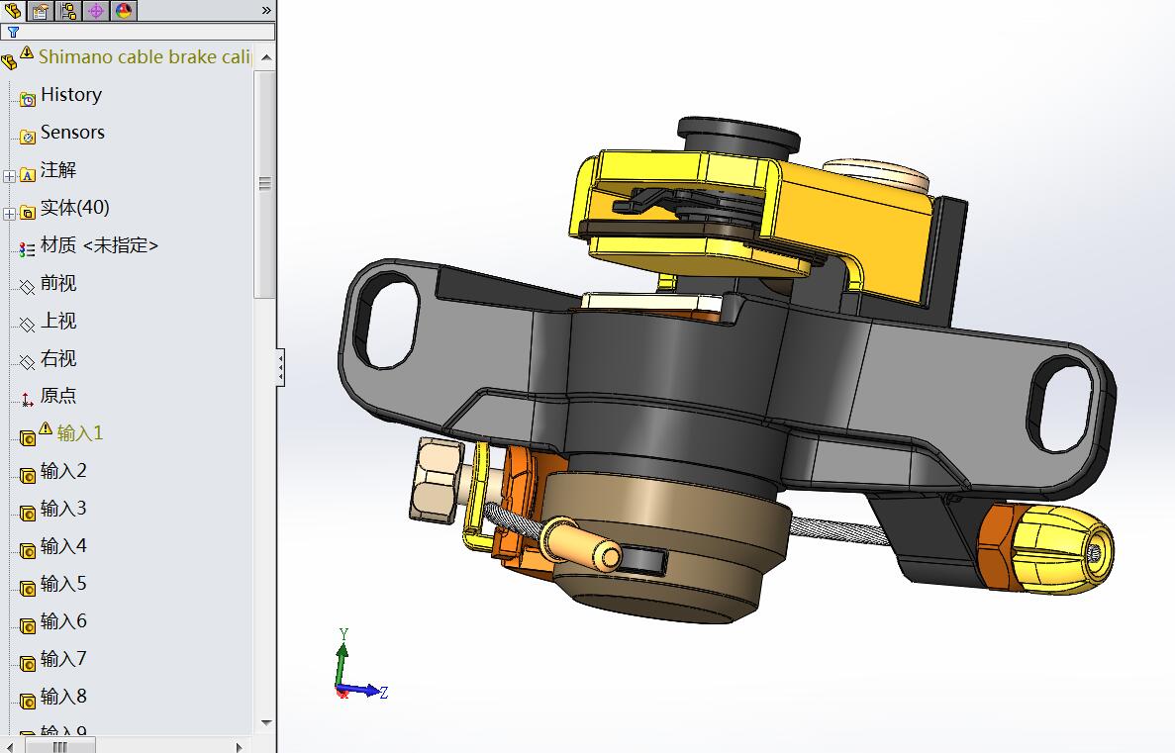The width and height of the screenshot is (1175, 753).
Task: Open the PropertyManager tab
Action: point(41,10)
